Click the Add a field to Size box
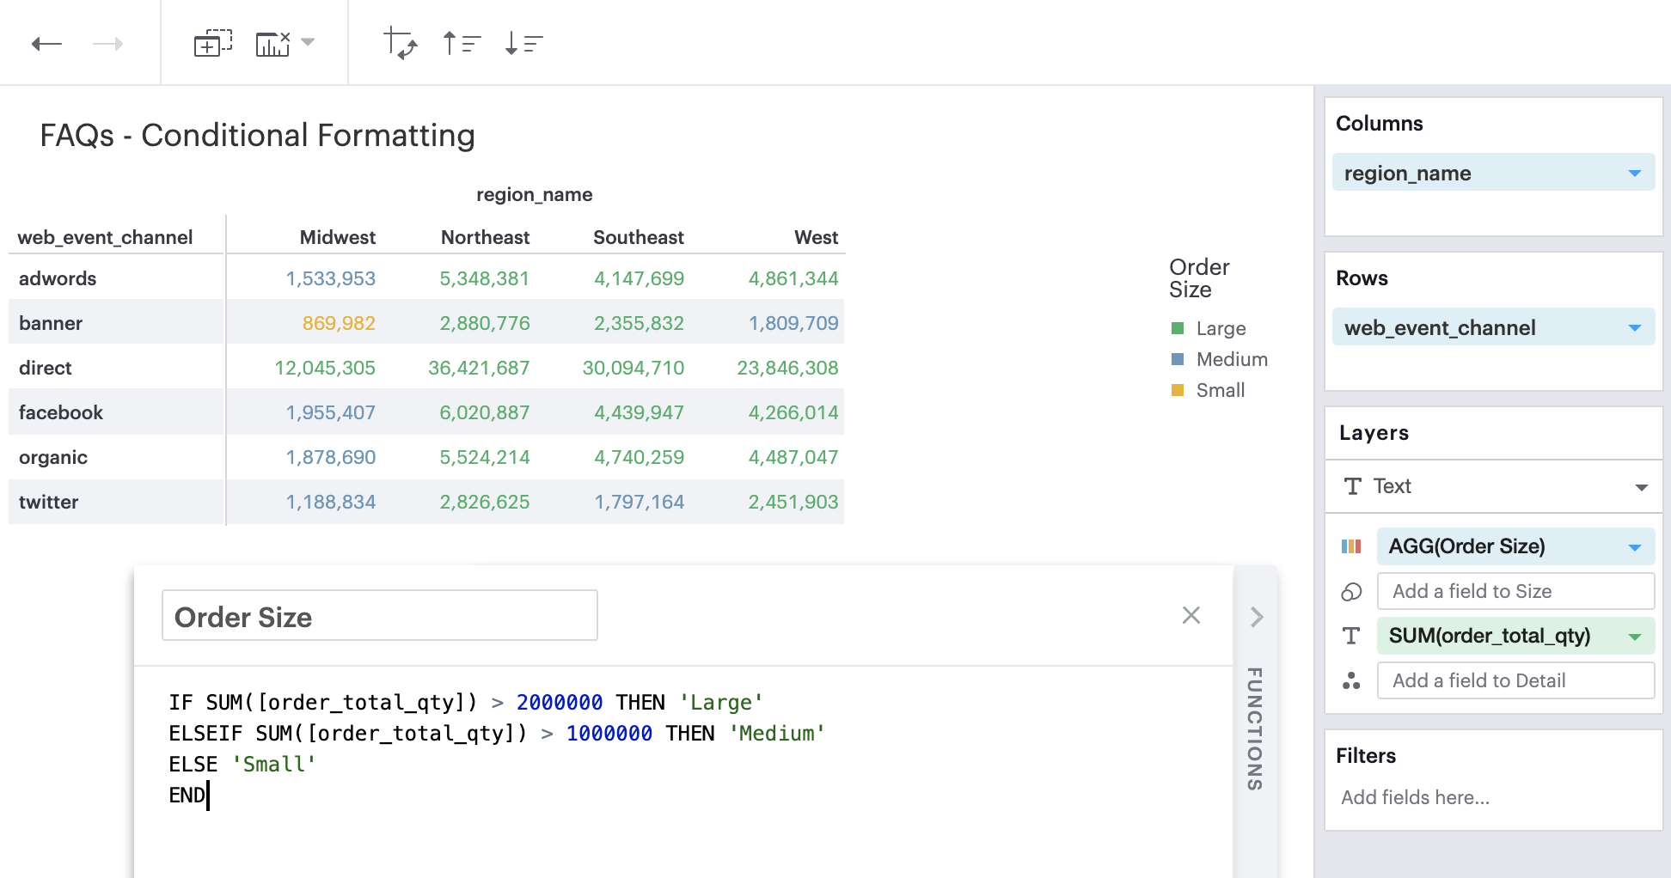 1515,591
